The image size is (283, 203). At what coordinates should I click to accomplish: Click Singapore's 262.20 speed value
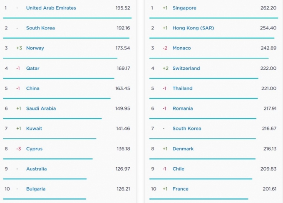click(268, 8)
